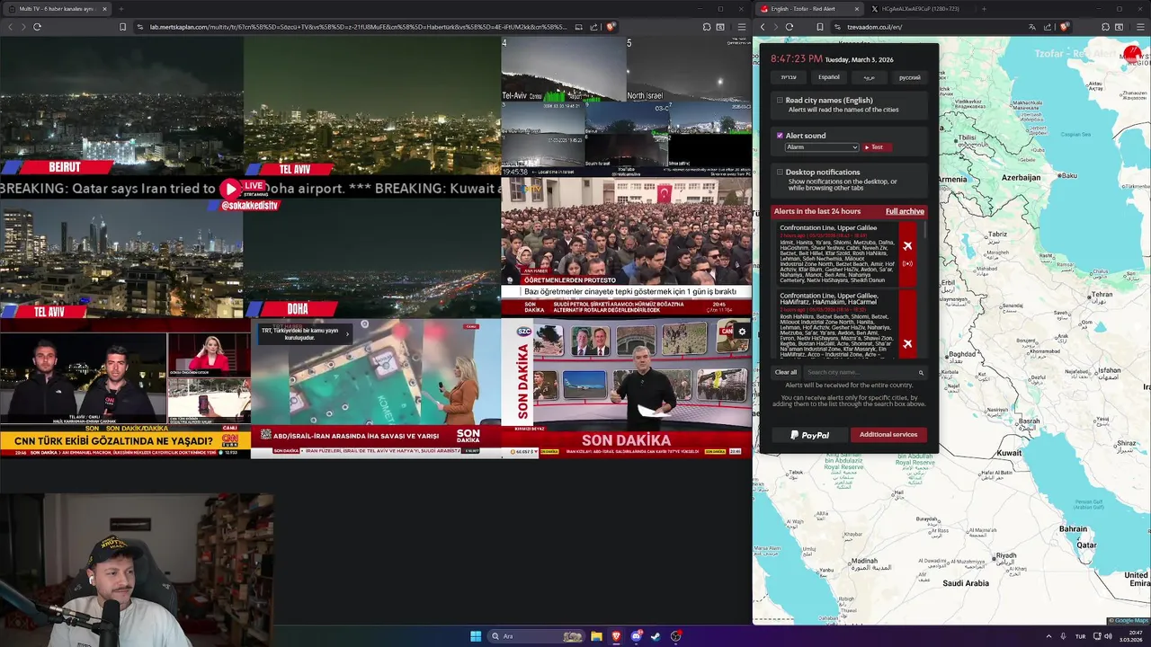Open hamburger menu in Multi TV browser
1151x647 pixels.
point(741,27)
